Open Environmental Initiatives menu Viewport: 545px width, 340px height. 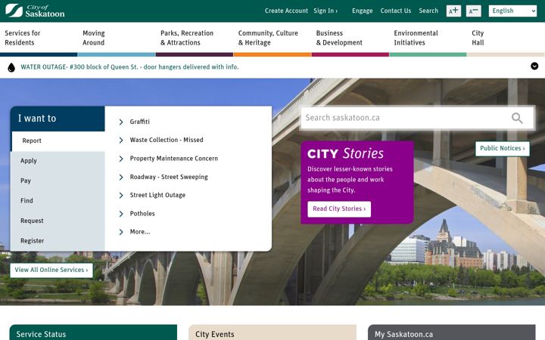[416, 38]
